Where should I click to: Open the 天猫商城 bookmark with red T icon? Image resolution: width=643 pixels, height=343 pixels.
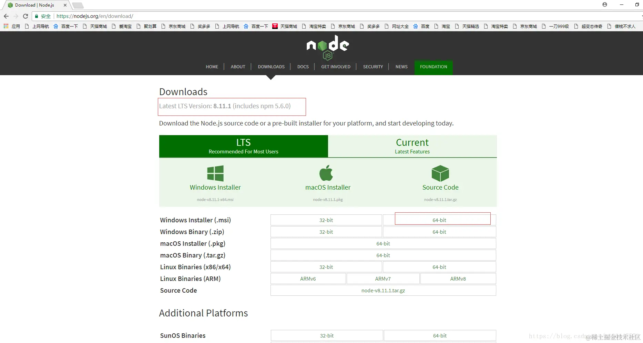pos(285,26)
